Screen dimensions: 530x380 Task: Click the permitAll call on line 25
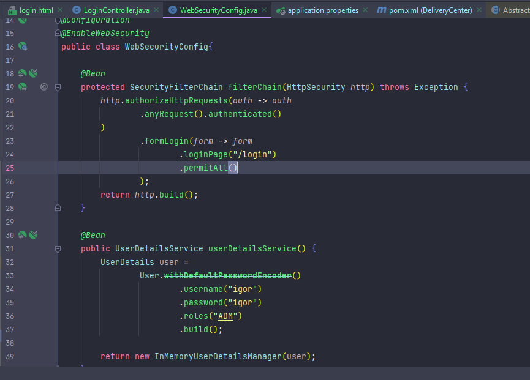[205, 168]
